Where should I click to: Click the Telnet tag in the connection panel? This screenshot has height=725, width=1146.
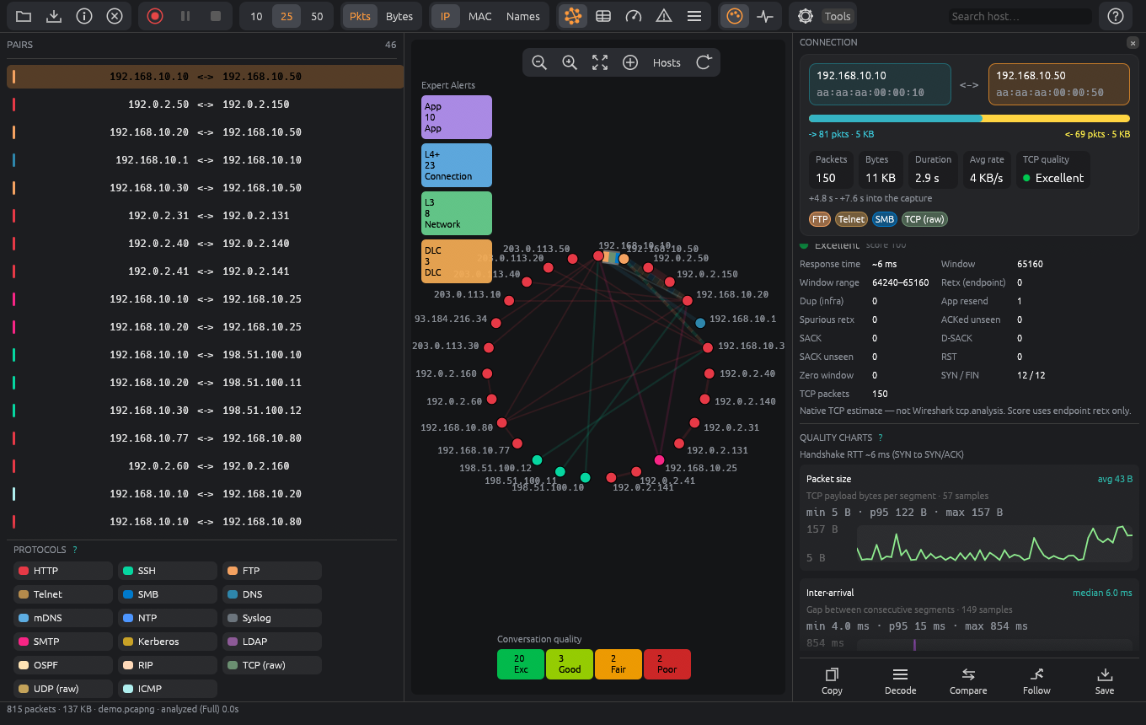click(851, 219)
